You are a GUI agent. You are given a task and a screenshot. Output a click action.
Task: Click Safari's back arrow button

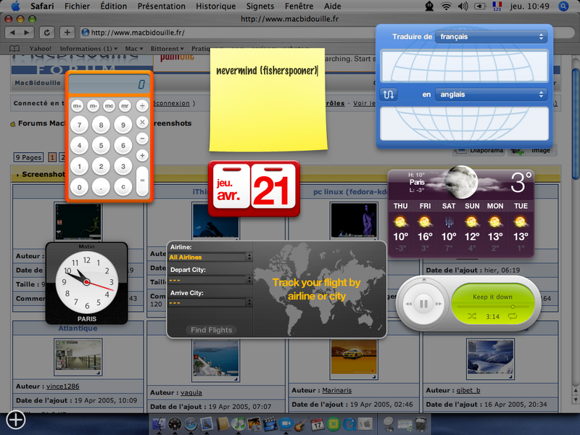[13, 33]
